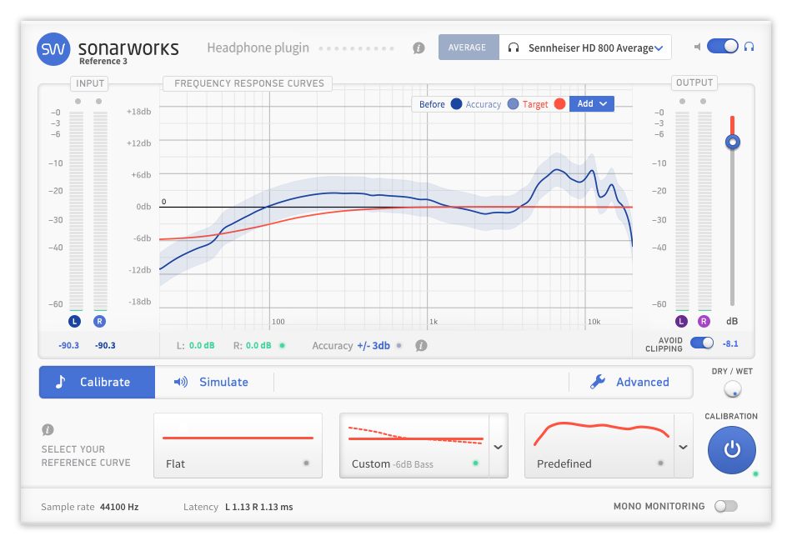Click the speaker icon beside the top toggle
The width and height of the screenshot is (792, 546).
(x=697, y=47)
